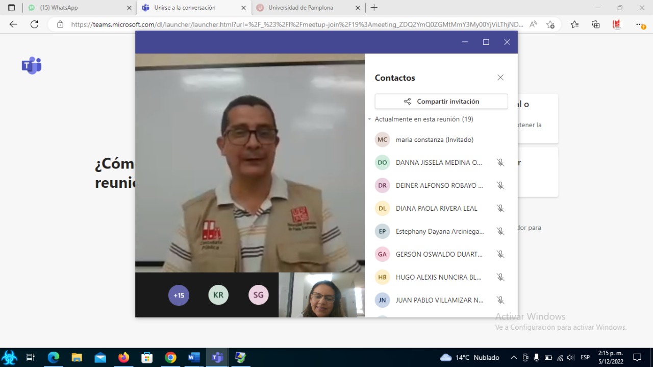This screenshot has width=653, height=367.
Task: Show hidden system tray icons chevron
Action: pyautogui.click(x=514, y=357)
